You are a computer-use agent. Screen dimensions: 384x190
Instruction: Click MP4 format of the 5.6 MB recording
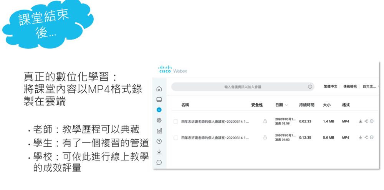pyautogui.click(x=346, y=138)
